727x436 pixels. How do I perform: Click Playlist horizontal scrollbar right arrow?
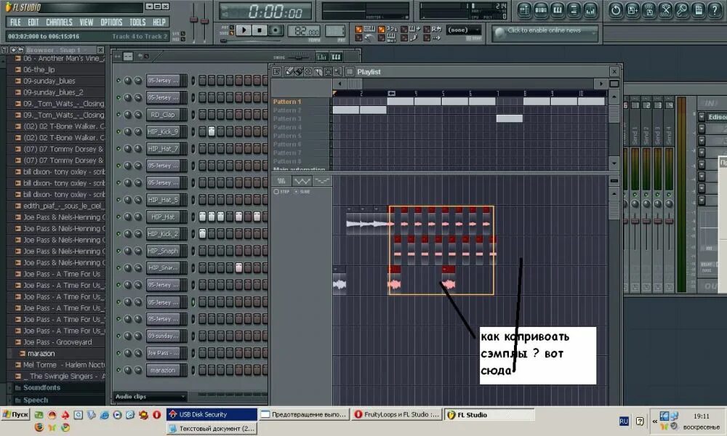(601, 84)
